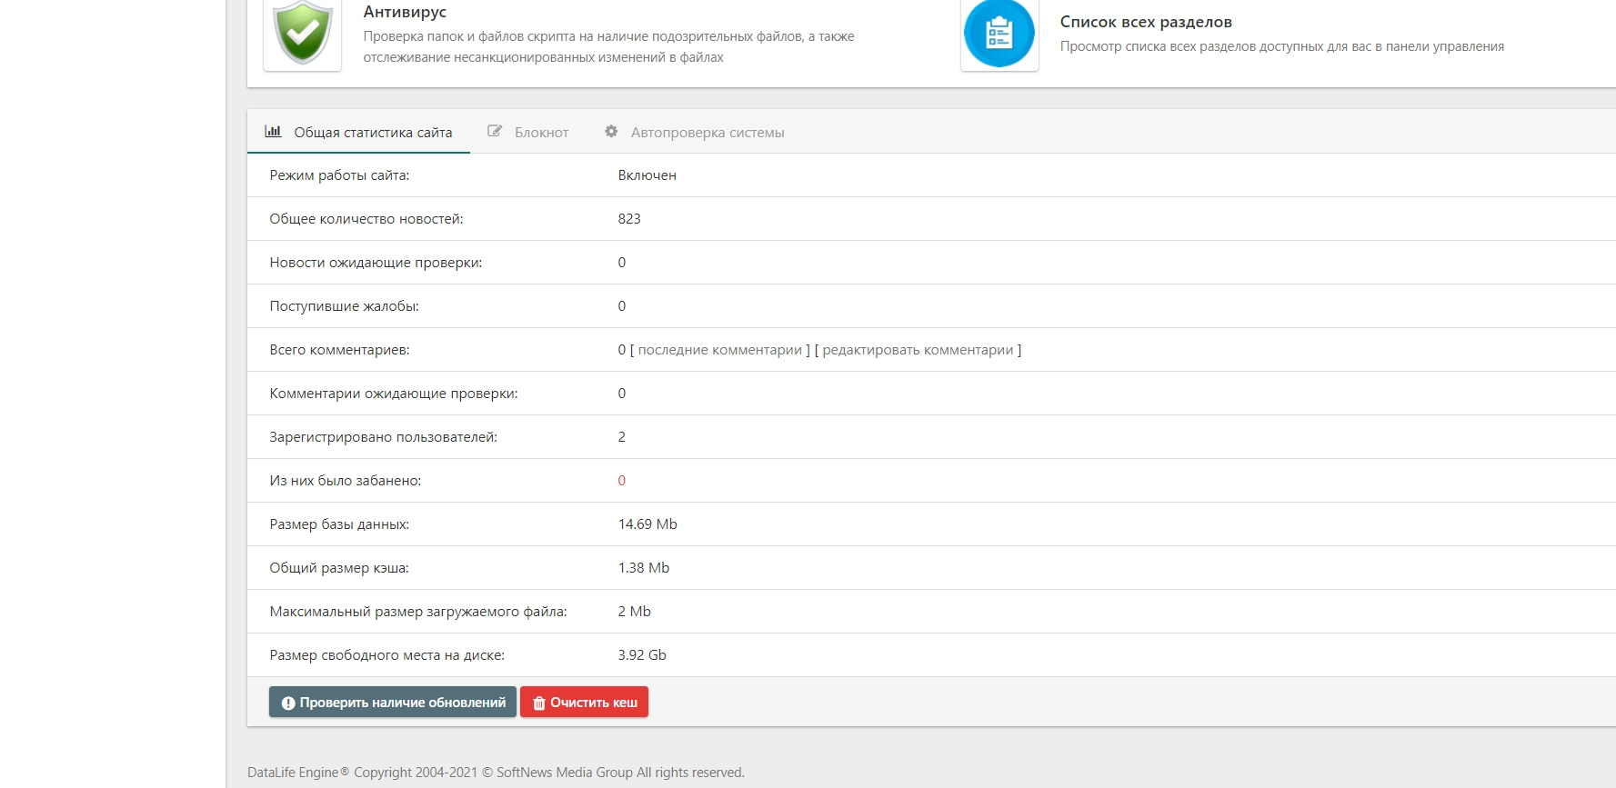
Task: Open the Список всех разделов title
Action: [1146, 22]
